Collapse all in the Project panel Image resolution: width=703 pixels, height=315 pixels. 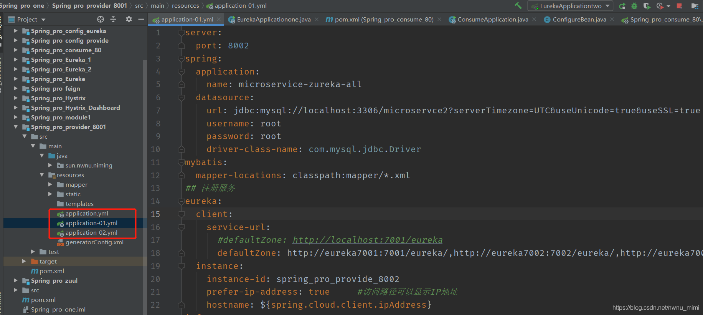pyautogui.click(x=113, y=19)
